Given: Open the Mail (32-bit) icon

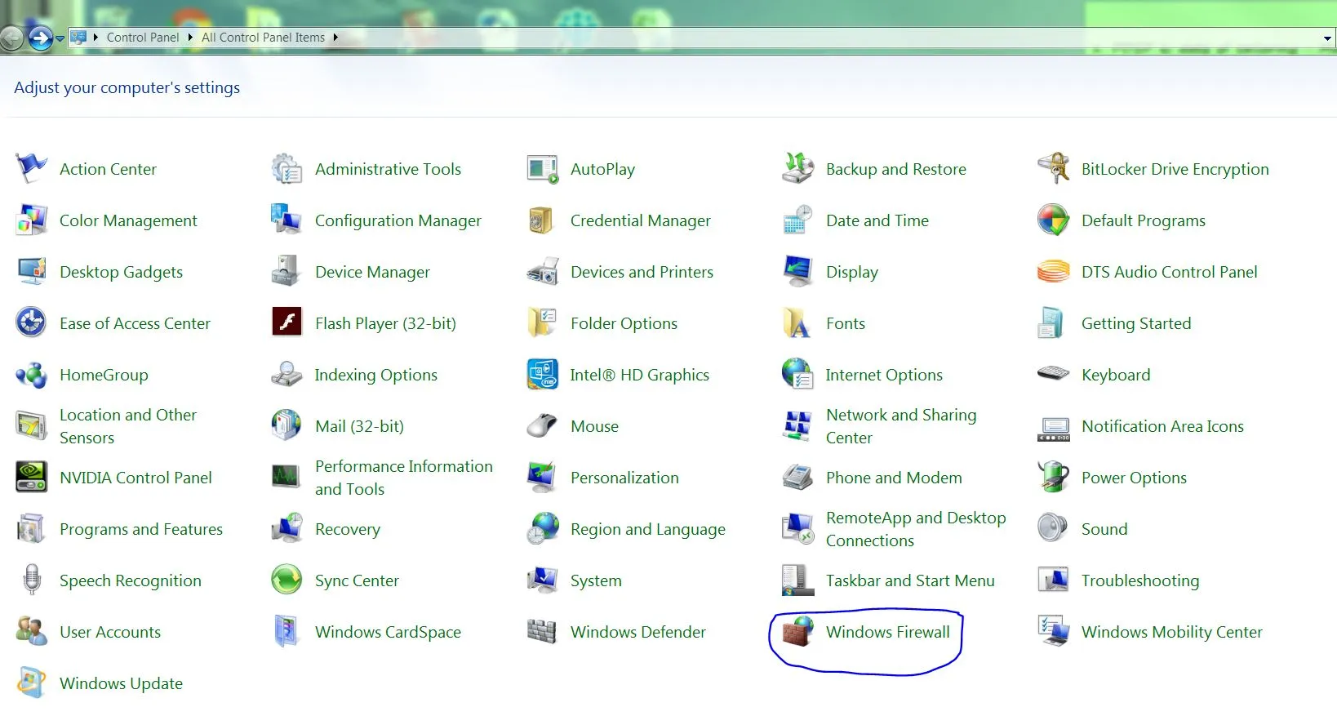Looking at the screenshot, I should coord(286,425).
